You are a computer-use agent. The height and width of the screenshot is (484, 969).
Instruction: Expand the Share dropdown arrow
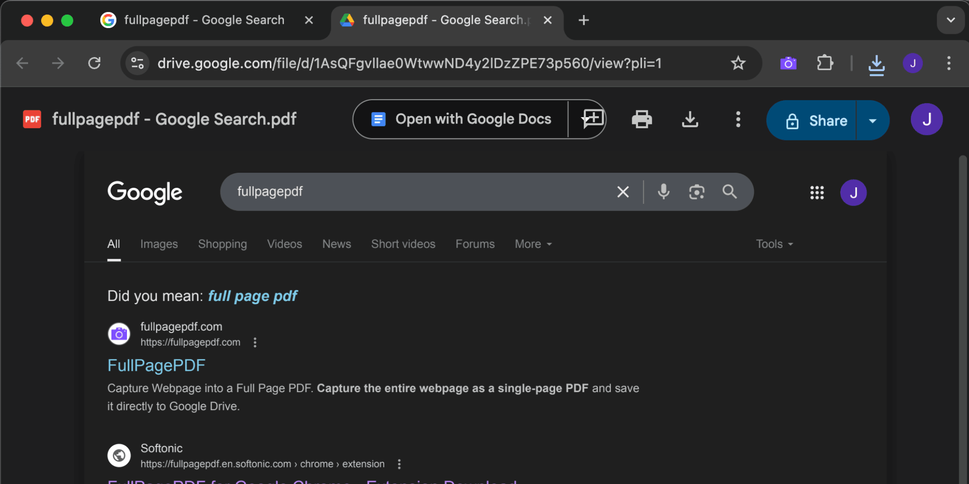(873, 120)
